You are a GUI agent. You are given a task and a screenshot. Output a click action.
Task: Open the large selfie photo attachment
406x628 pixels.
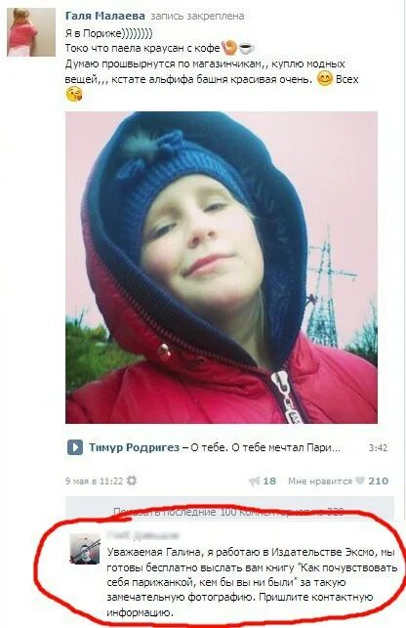click(x=222, y=268)
